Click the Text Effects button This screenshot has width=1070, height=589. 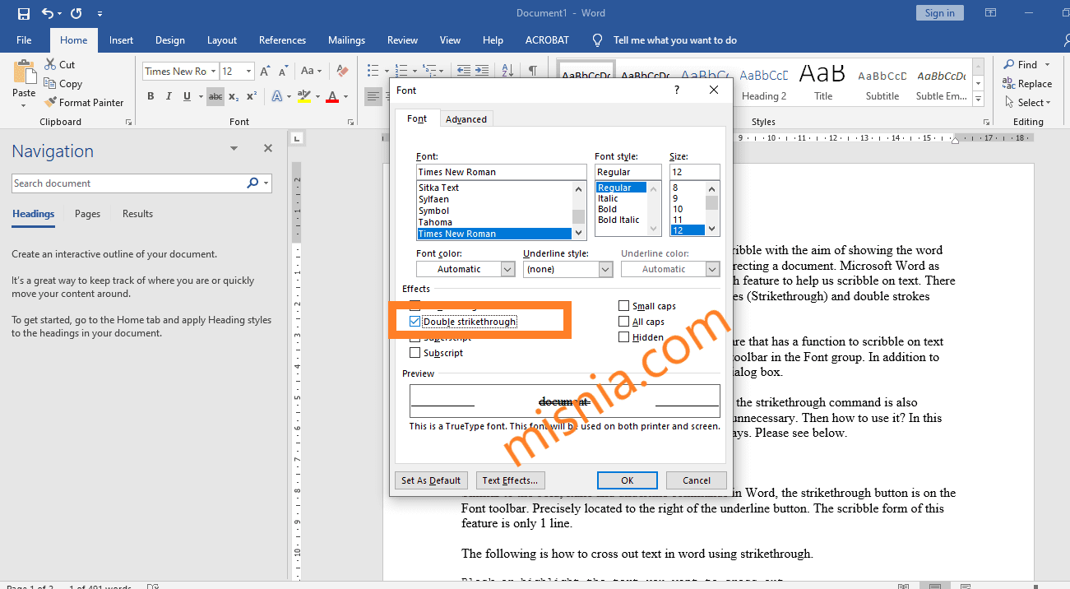510,480
